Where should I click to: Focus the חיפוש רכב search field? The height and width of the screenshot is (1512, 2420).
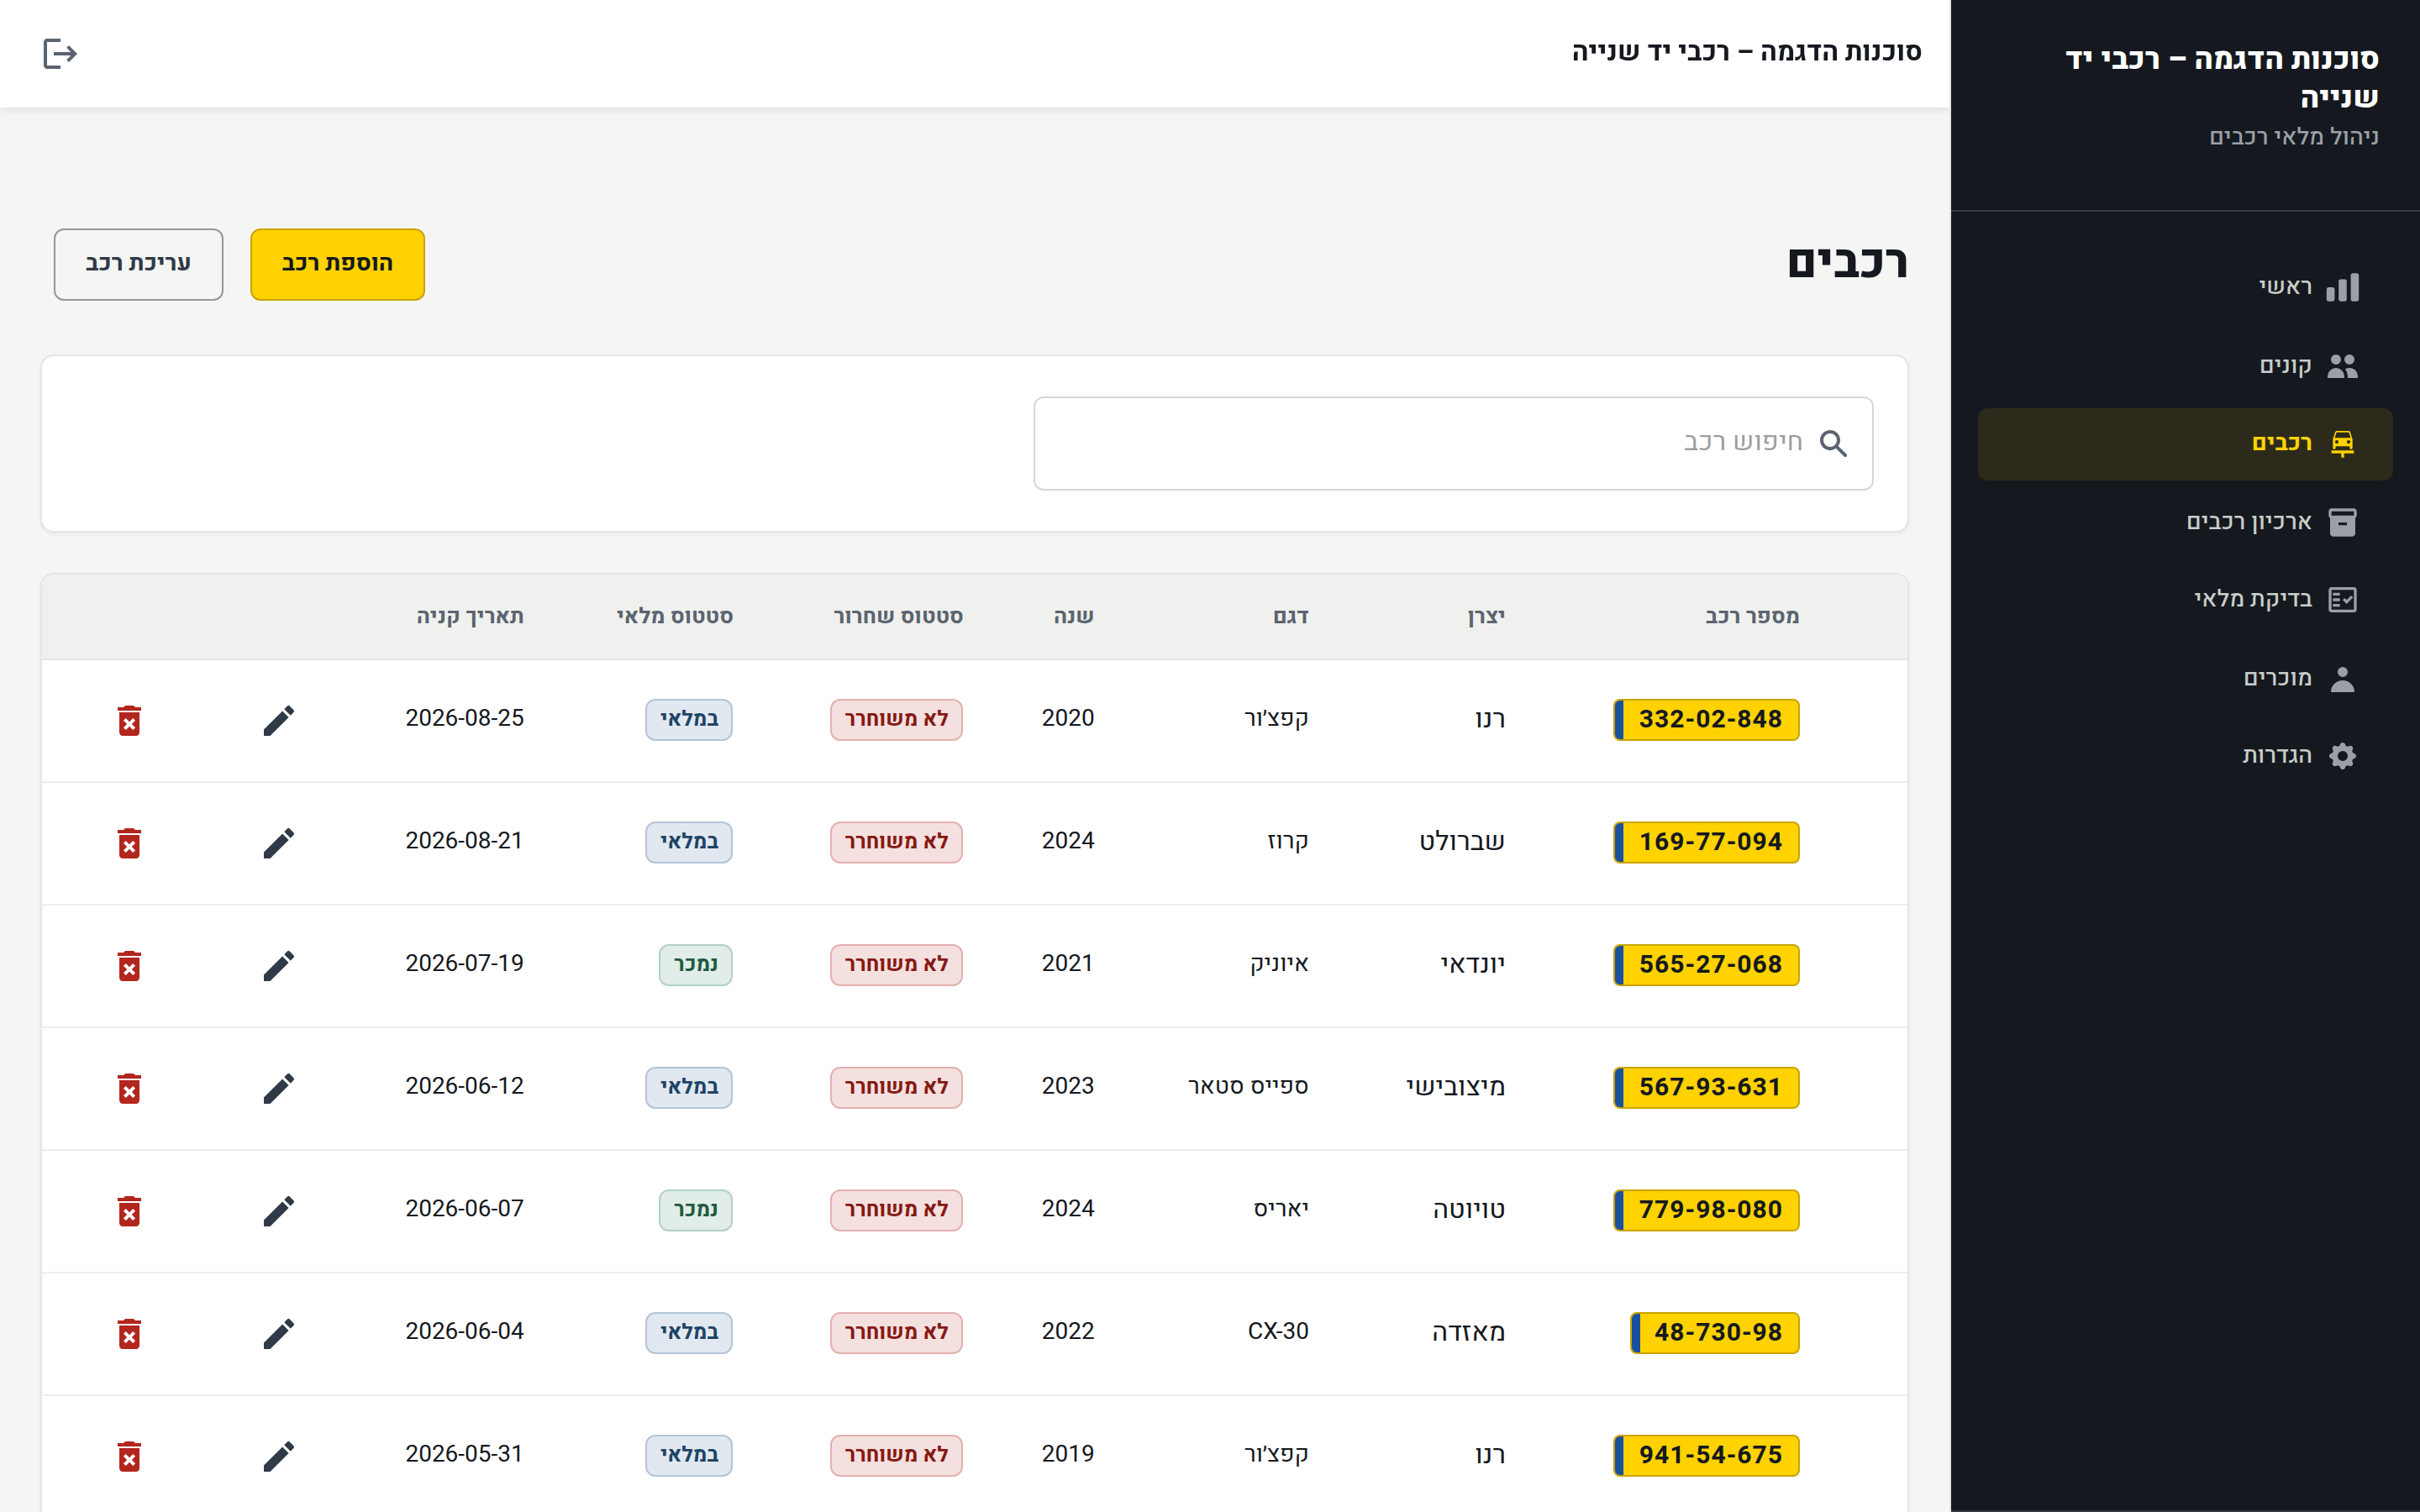click(x=1453, y=443)
